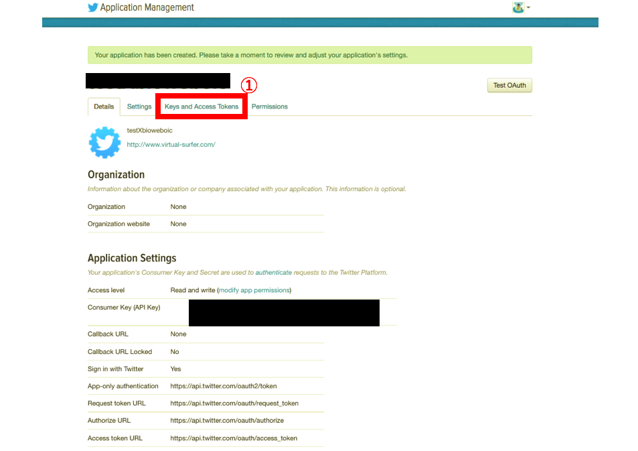Select the testXbioweboic application name text
This screenshot has width=638, height=451.
[149, 131]
